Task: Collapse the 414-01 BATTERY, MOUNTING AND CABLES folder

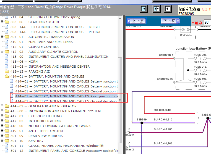Action: coord(2,76)
